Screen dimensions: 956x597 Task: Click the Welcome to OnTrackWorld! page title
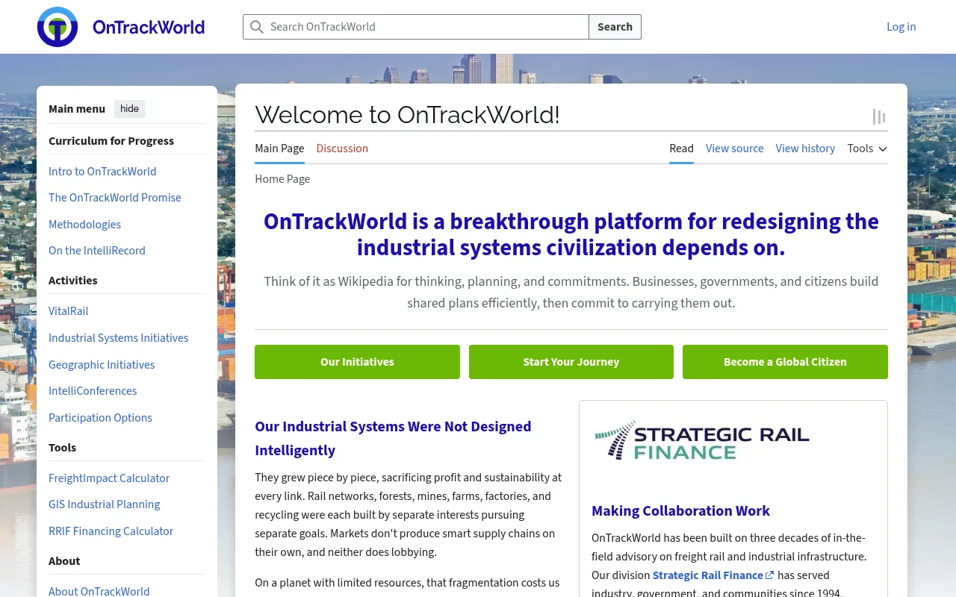[x=407, y=115]
